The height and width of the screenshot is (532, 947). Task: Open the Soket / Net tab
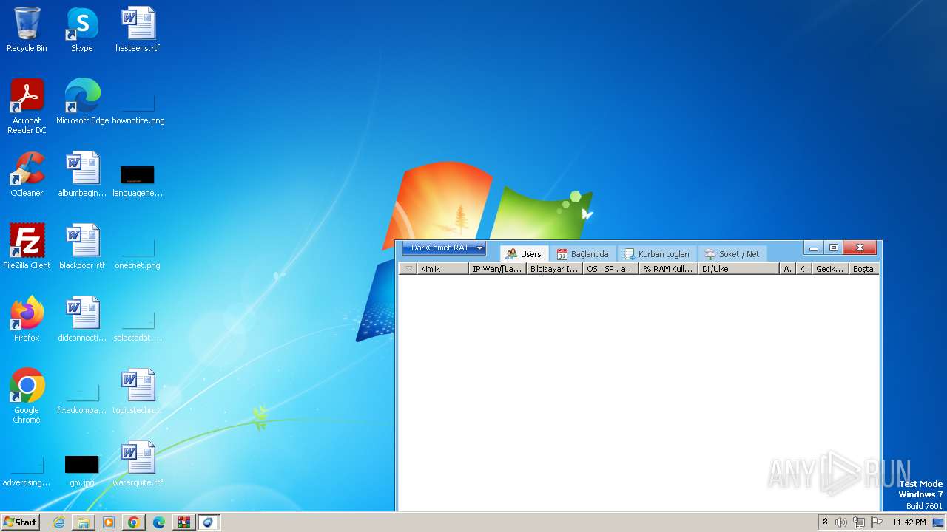(x=732, y=254)
